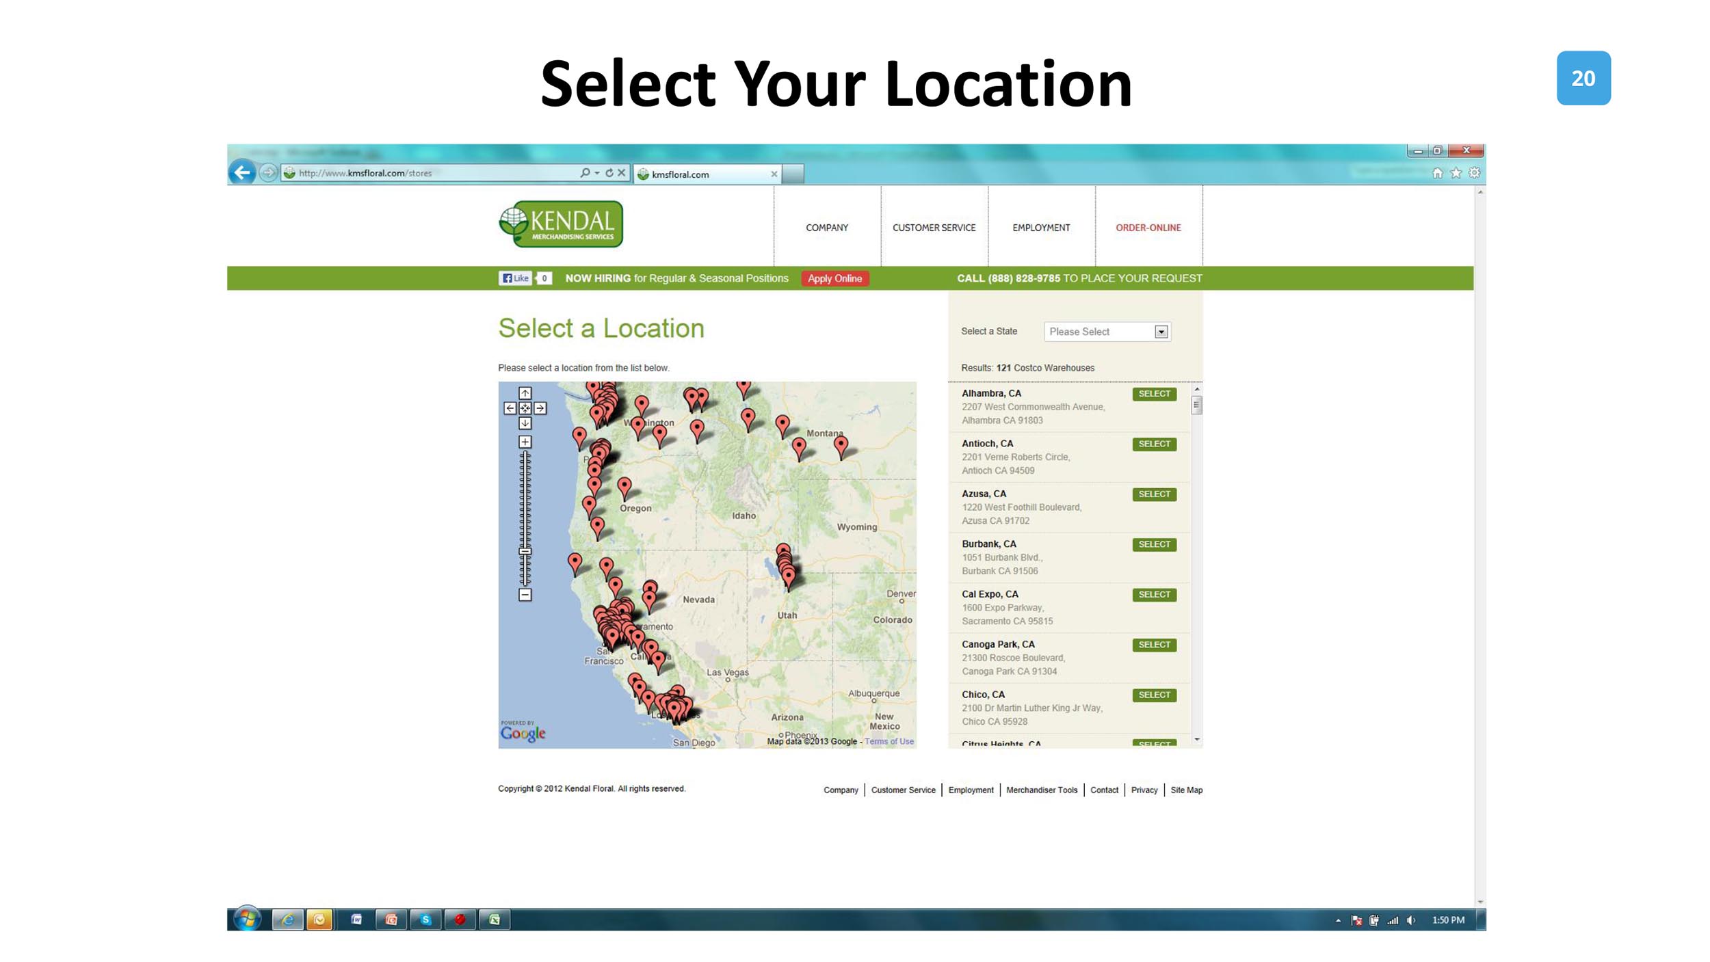Click Internet Explorer icon in taskbar
Image resolution: width=1710 pixels, height=962 pixels.
[x=287, y=920]
